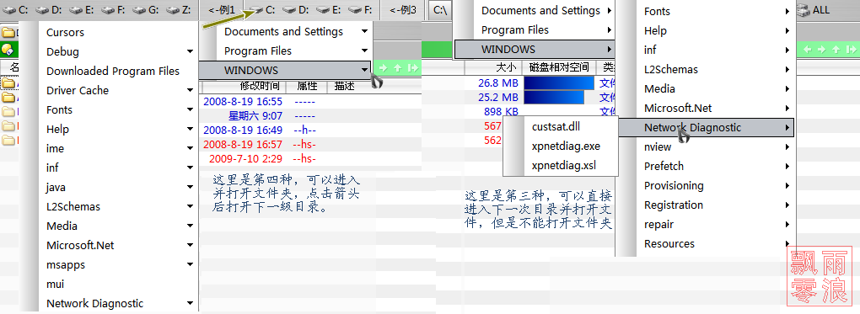
Task: Click the 修改时间 column header
Action: click(260, 86)
